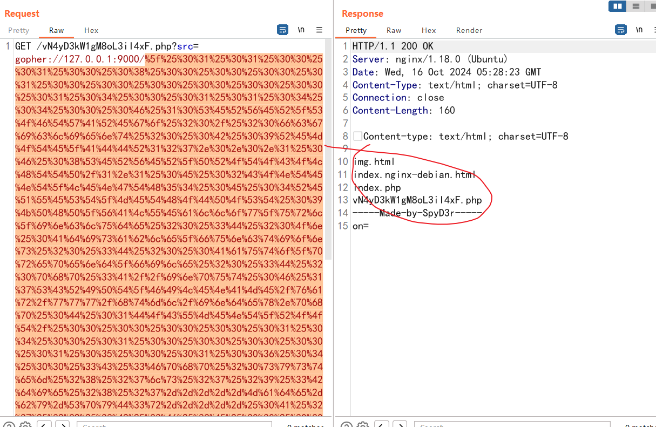
Task: Click index.nginx-debian.html in the response body
Action: (x=414, y=174)
